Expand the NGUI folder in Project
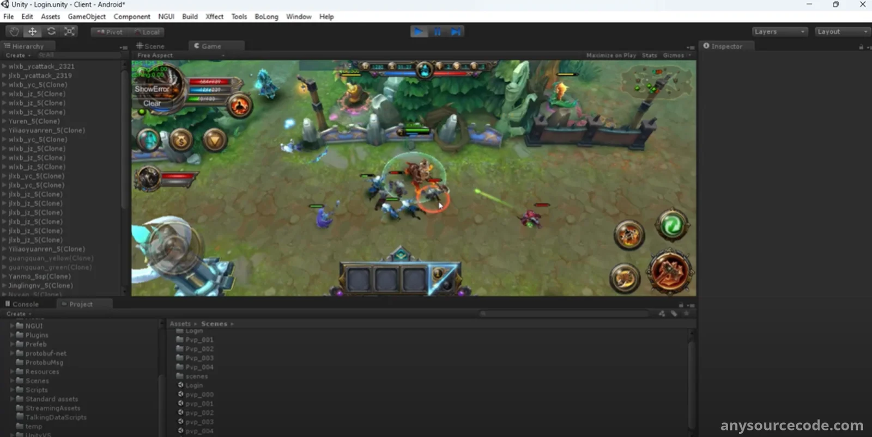Screen dimensions: 872x437 12,326
